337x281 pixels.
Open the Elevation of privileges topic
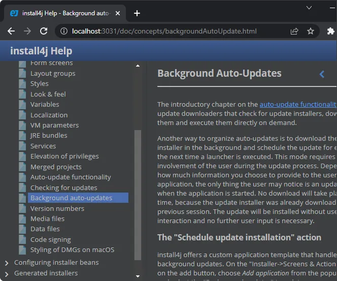coord(64,156)
